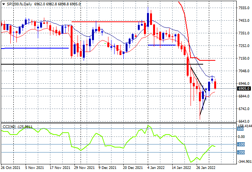
Task: Click the 7150.0 price axis label
Action: click(x=244, y=58)
